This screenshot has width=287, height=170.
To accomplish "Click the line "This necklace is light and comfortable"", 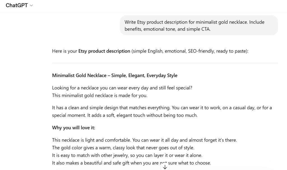I will click(144, 140).
